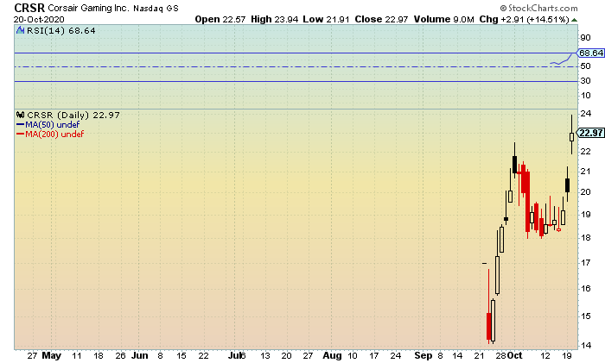Viewport: 605px width, 363px height.
Task: Click the May label on the date axis
Action: tap(51, 356)
